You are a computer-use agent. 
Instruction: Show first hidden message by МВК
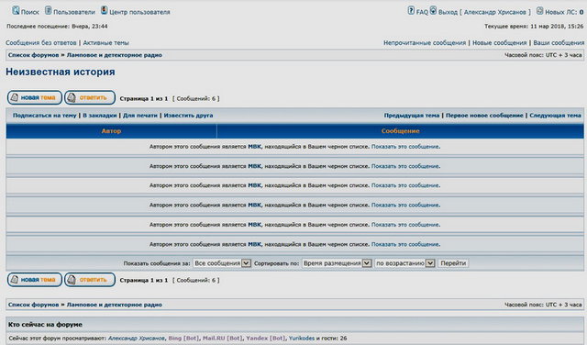[405, 147]
